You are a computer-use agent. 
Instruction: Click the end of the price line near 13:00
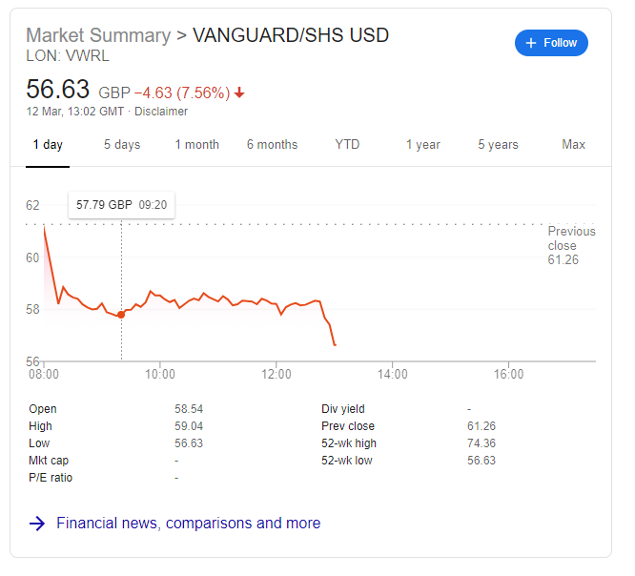[x=335, y=344]
